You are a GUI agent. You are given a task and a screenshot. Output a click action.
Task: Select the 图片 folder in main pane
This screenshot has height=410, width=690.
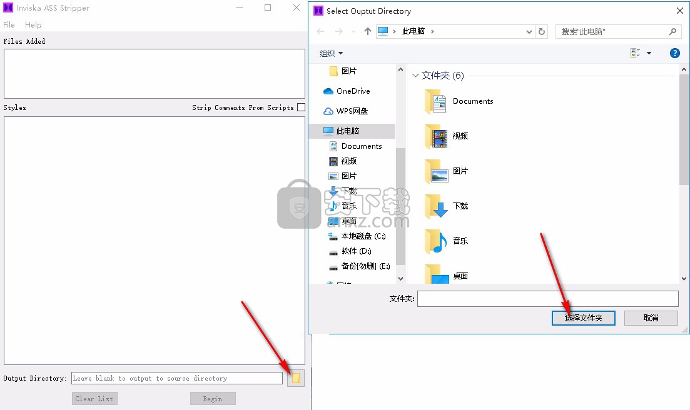[446, 171]
